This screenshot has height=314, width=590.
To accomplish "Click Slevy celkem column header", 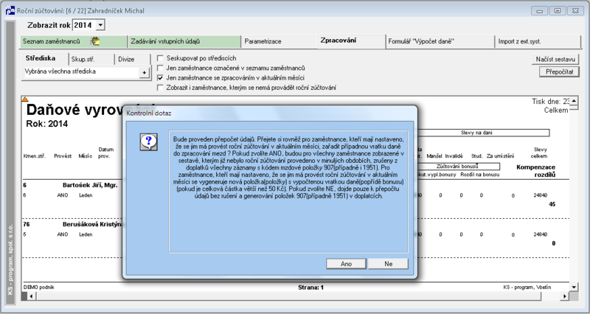I will (540, 153).
